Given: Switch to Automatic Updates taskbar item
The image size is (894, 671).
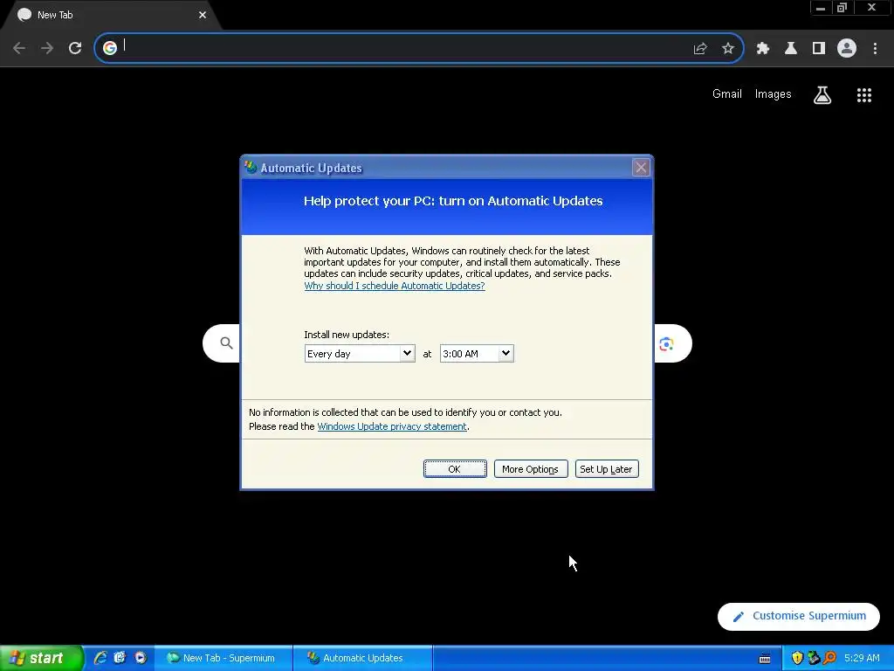Looking at the screenshot, I should (x=363, y=658).
